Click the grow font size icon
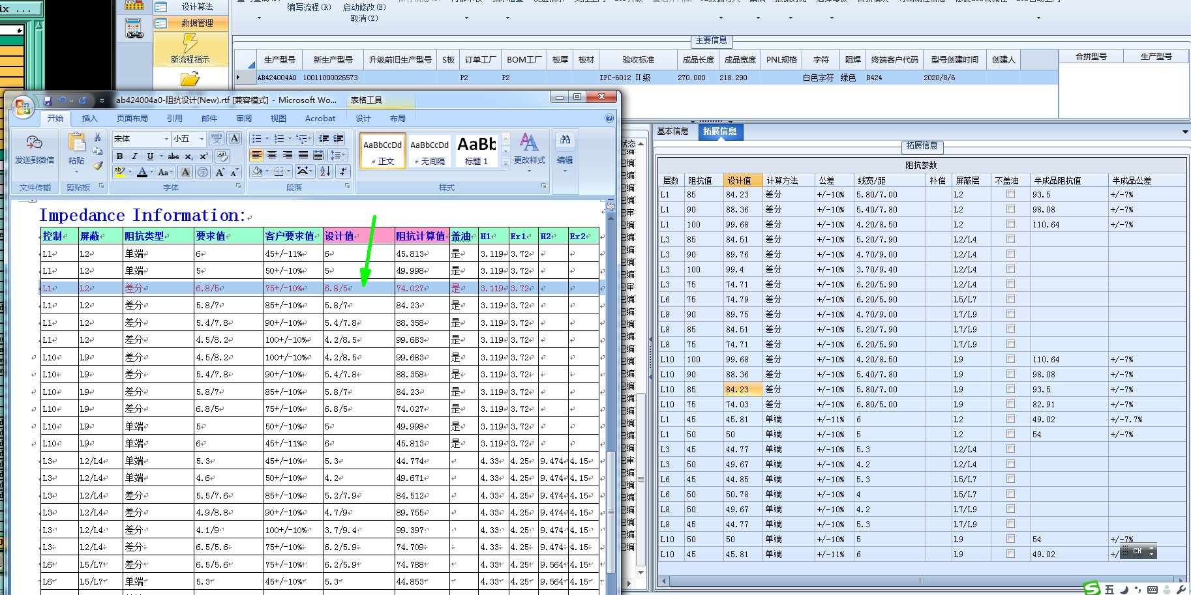 coord(220,172)
